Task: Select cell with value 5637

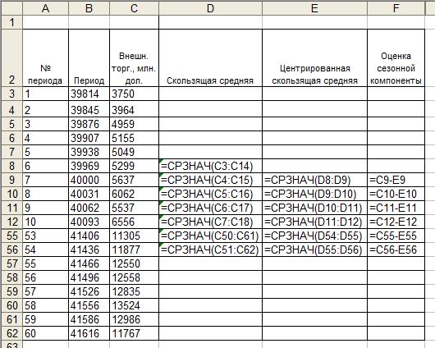Action: (134, 180)
